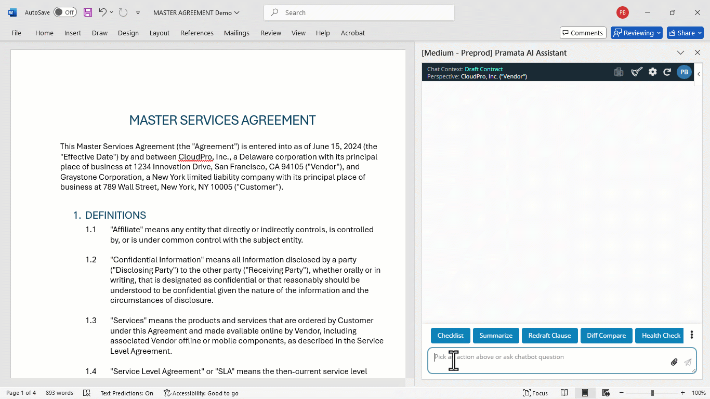Click the misspelled word CloudPro in document
The height and width of the screenshot is (399, 710).
(x=195, y=157)
